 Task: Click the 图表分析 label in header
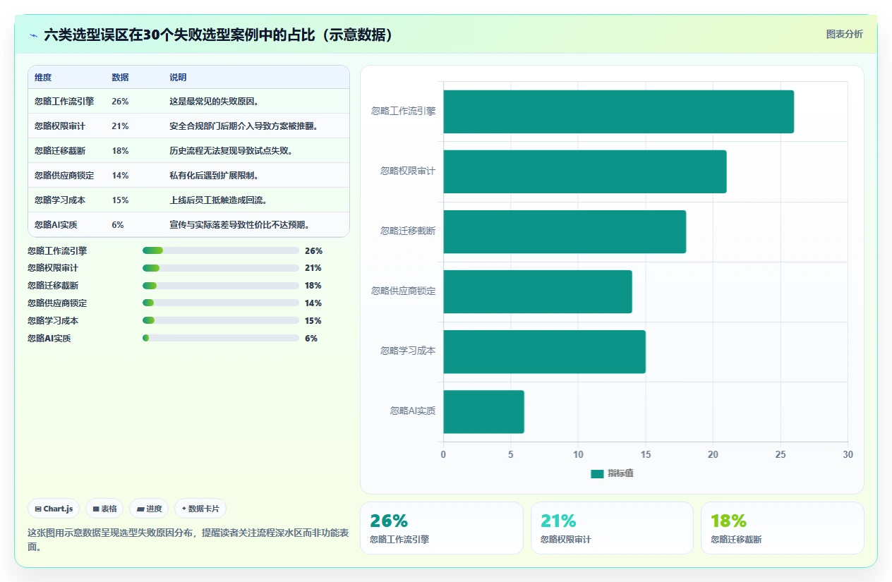point(844,34)
